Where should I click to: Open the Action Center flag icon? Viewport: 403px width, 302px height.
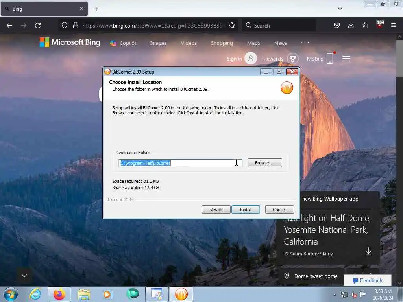363,295
